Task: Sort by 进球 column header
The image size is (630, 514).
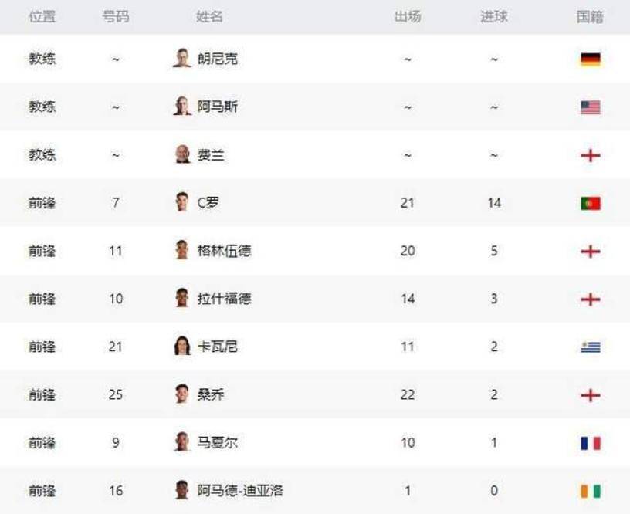Action: click(494, 17)
